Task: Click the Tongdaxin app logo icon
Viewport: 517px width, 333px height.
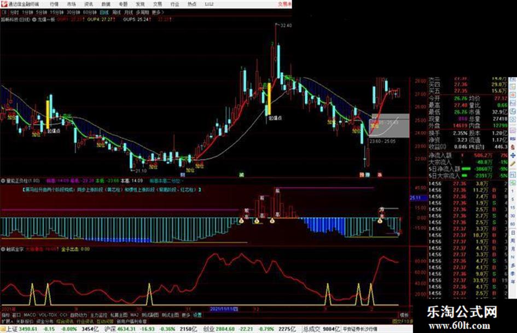Action: (4, 4)
